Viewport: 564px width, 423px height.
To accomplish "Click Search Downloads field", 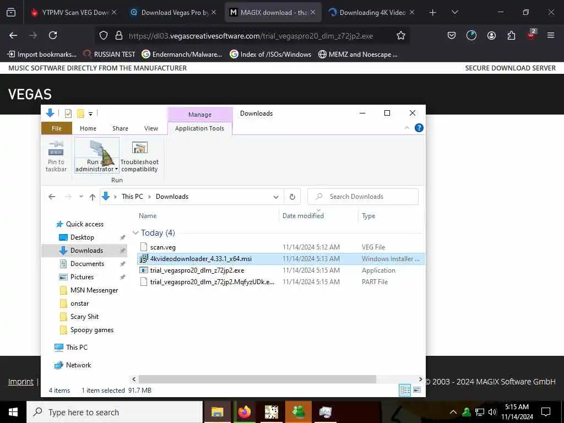I will coord(363,197).
